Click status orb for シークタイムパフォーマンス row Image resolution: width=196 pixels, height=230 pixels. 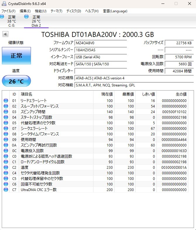coord(6,134)
